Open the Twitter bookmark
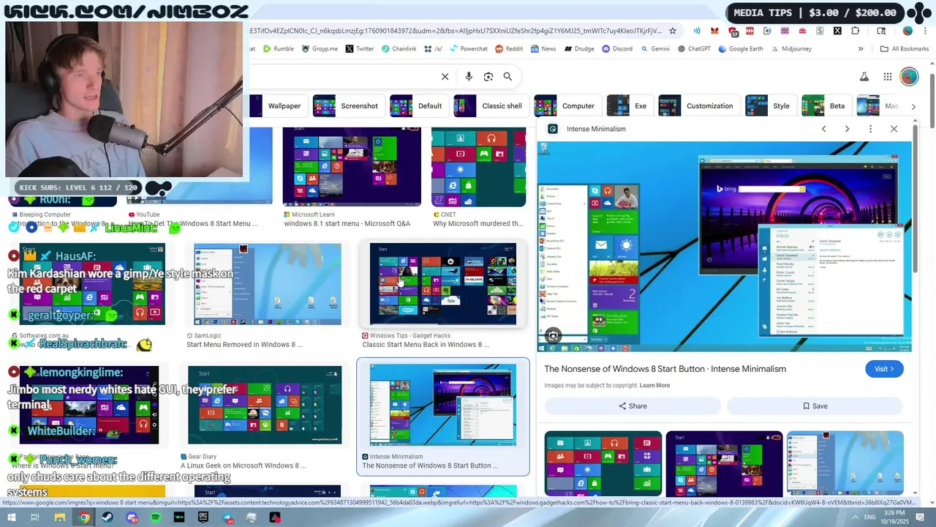Screen dimensions: 936x527 click(360, 49)
